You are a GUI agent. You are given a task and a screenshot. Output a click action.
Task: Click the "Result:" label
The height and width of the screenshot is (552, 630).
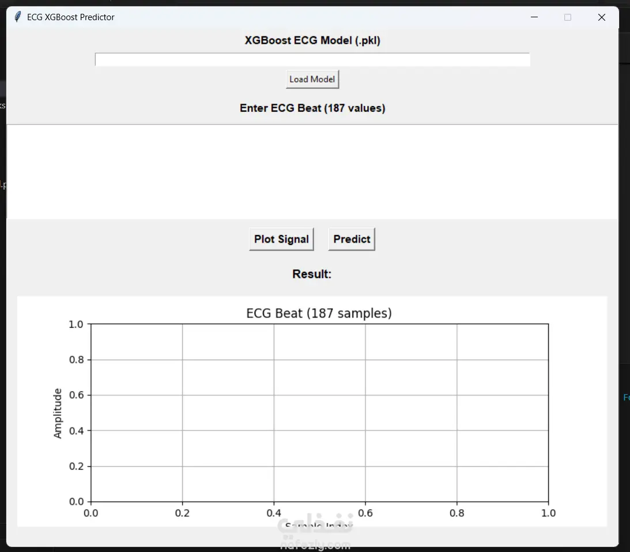click(312, 274)
